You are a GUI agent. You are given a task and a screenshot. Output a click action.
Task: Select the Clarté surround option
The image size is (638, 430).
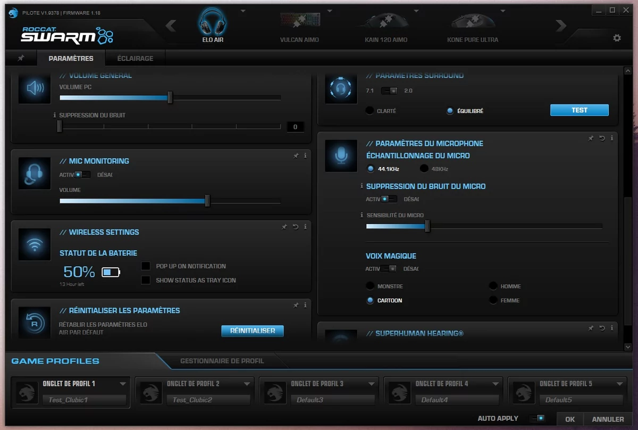370,111
